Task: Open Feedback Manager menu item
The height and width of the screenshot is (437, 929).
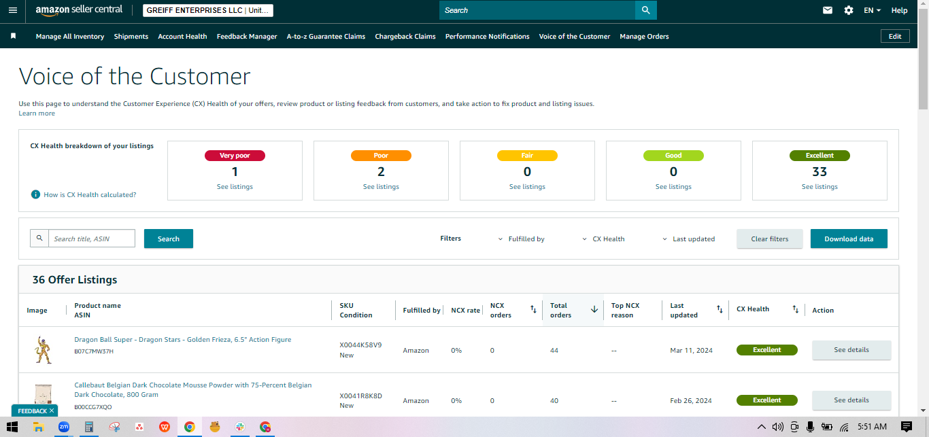Action: coord(247,36)
